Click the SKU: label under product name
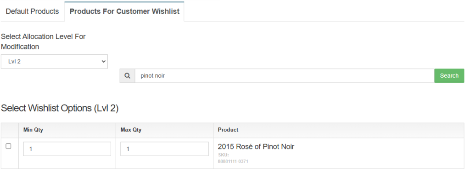 coord(224,155)
